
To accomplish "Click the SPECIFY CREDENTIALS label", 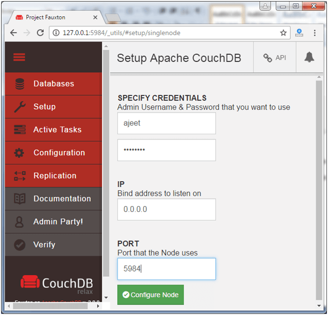I will pyautogui.click(x=162, y=98).
